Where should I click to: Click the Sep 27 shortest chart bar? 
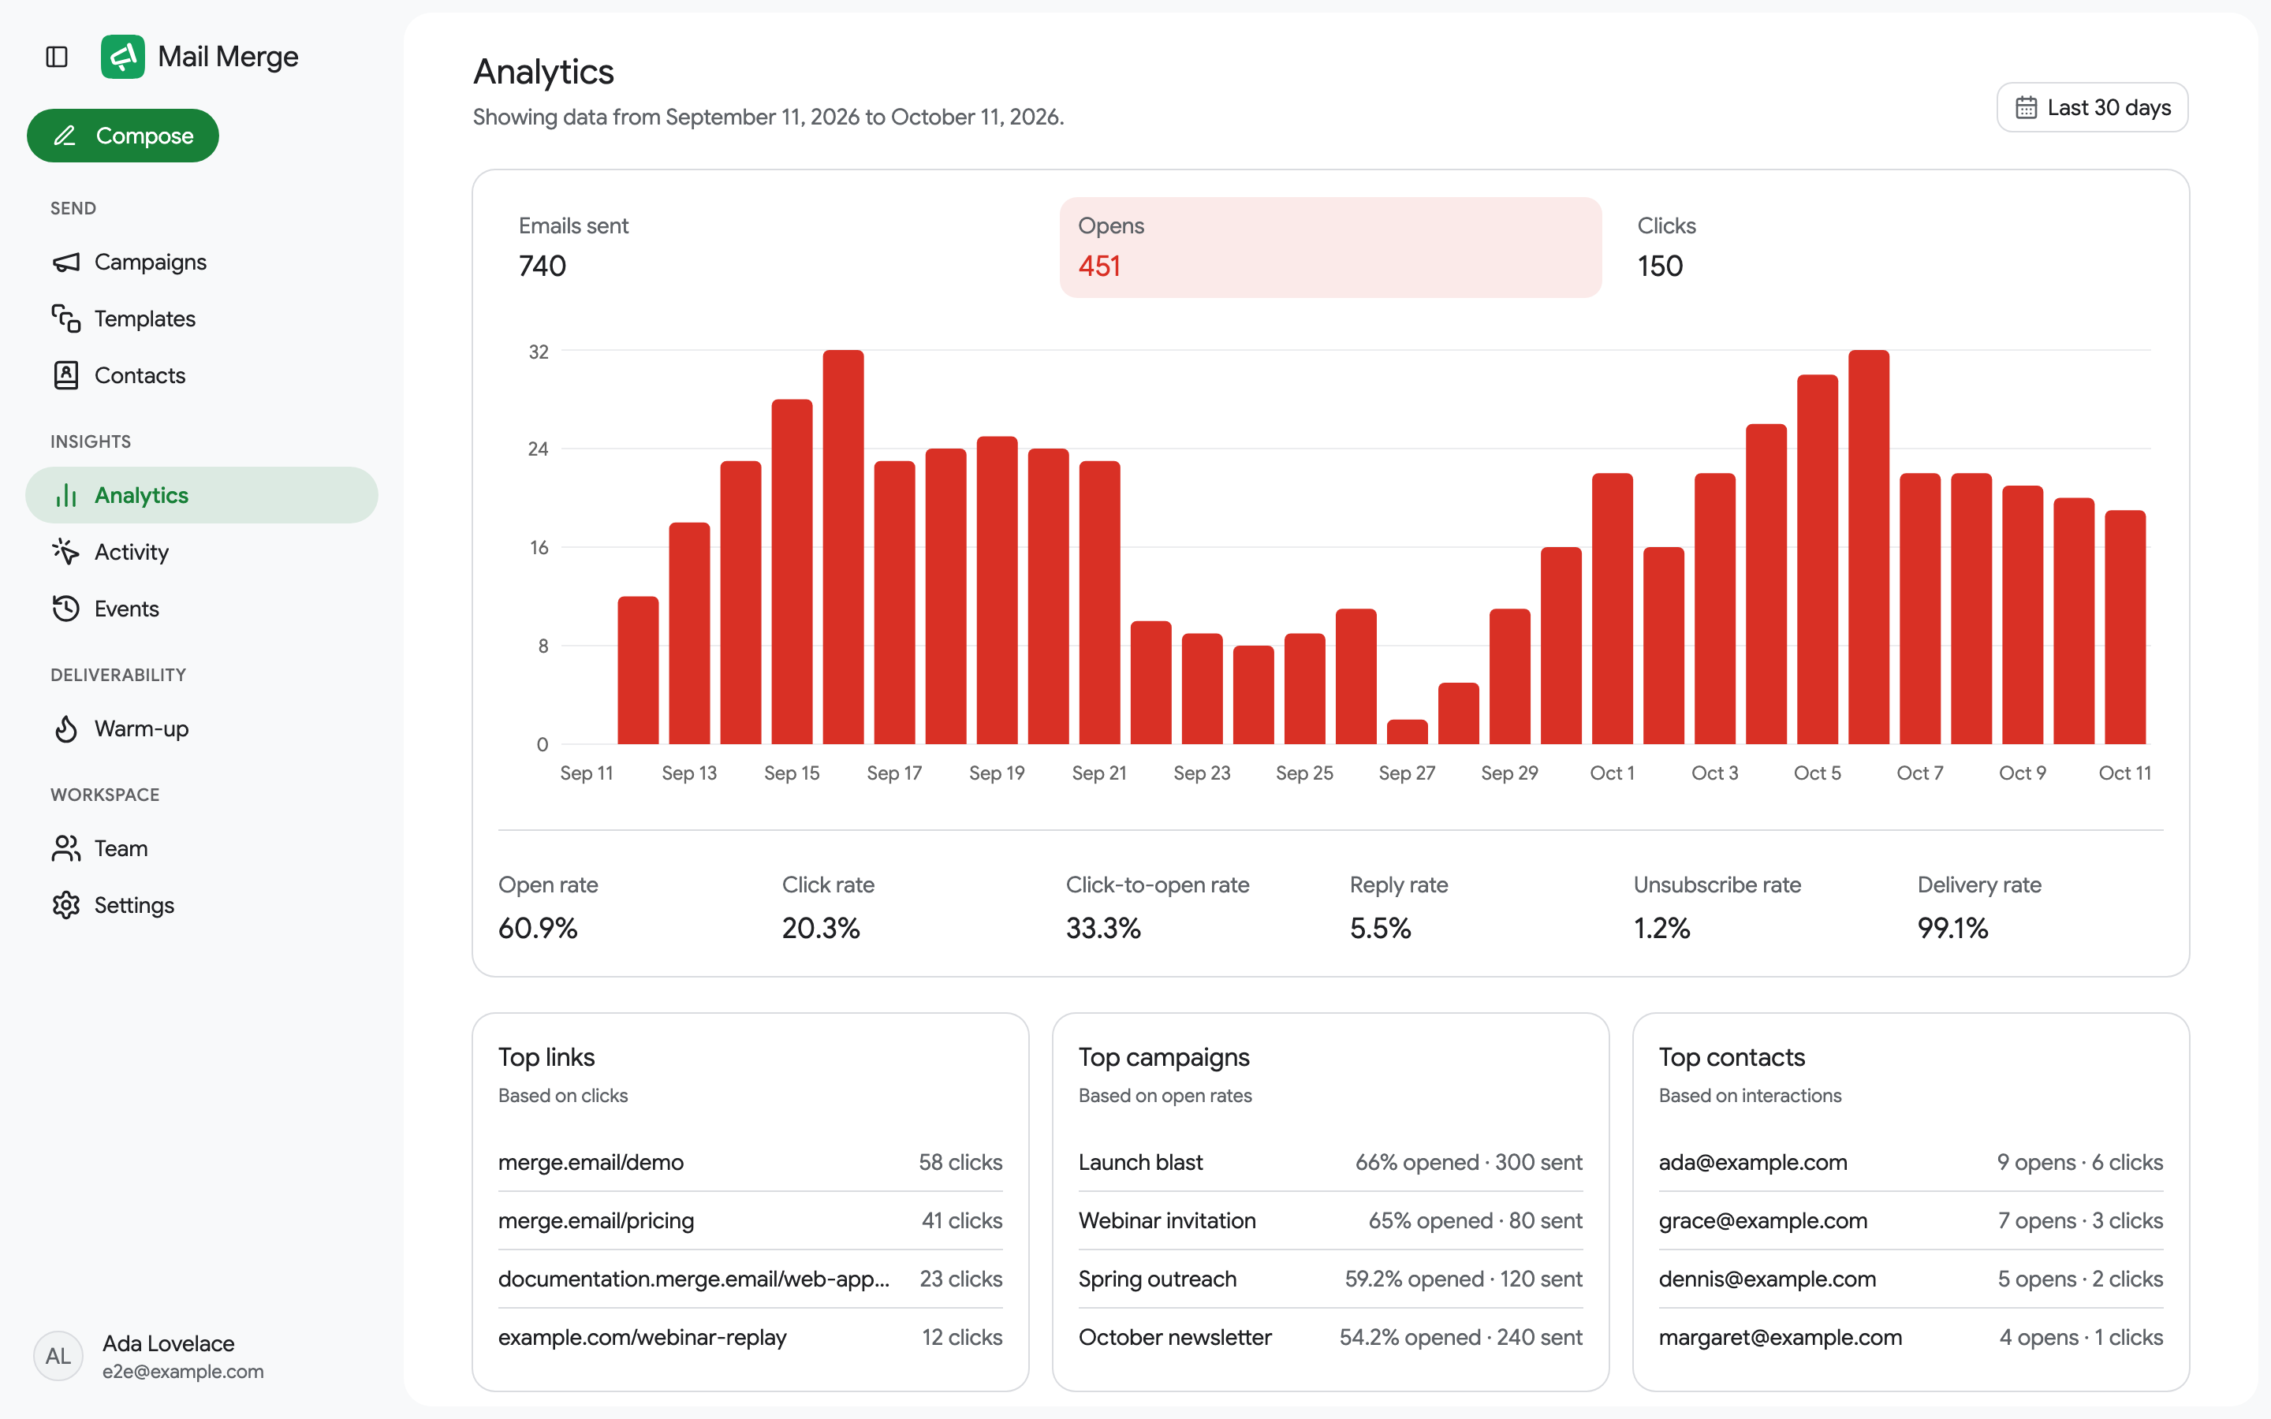click(1408, 732)
